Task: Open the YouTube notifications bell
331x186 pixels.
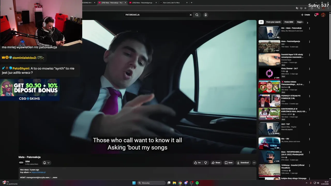Action: tap(315, 15)
